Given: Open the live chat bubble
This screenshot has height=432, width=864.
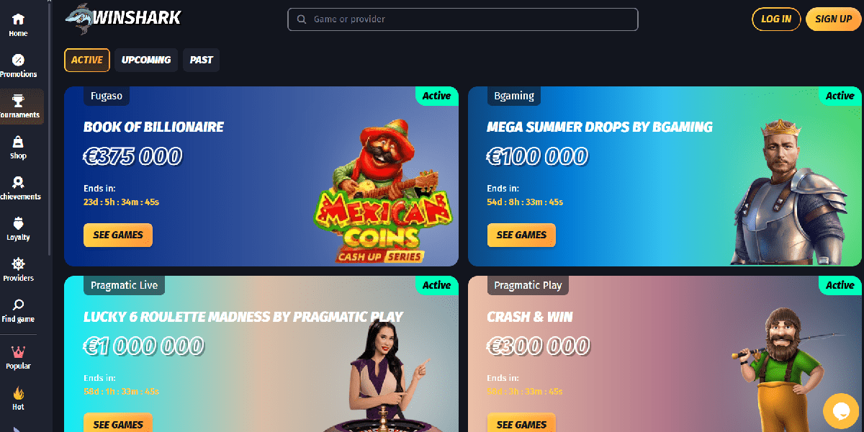Looking at the screenshot, I should (841, 411).
